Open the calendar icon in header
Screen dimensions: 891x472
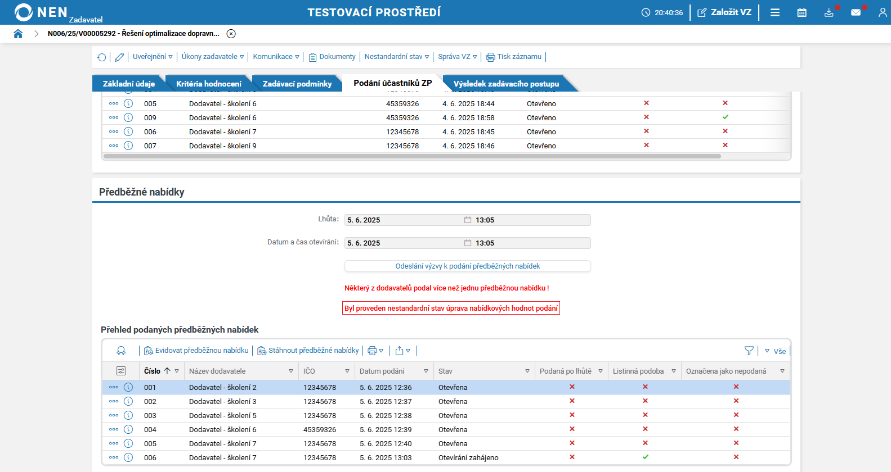802,12
